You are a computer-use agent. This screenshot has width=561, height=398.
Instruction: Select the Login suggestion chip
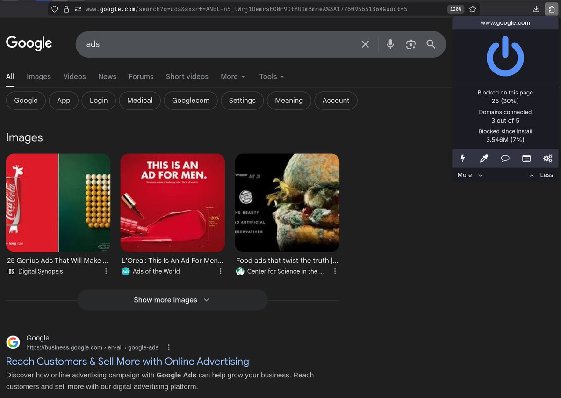(99, 101)
